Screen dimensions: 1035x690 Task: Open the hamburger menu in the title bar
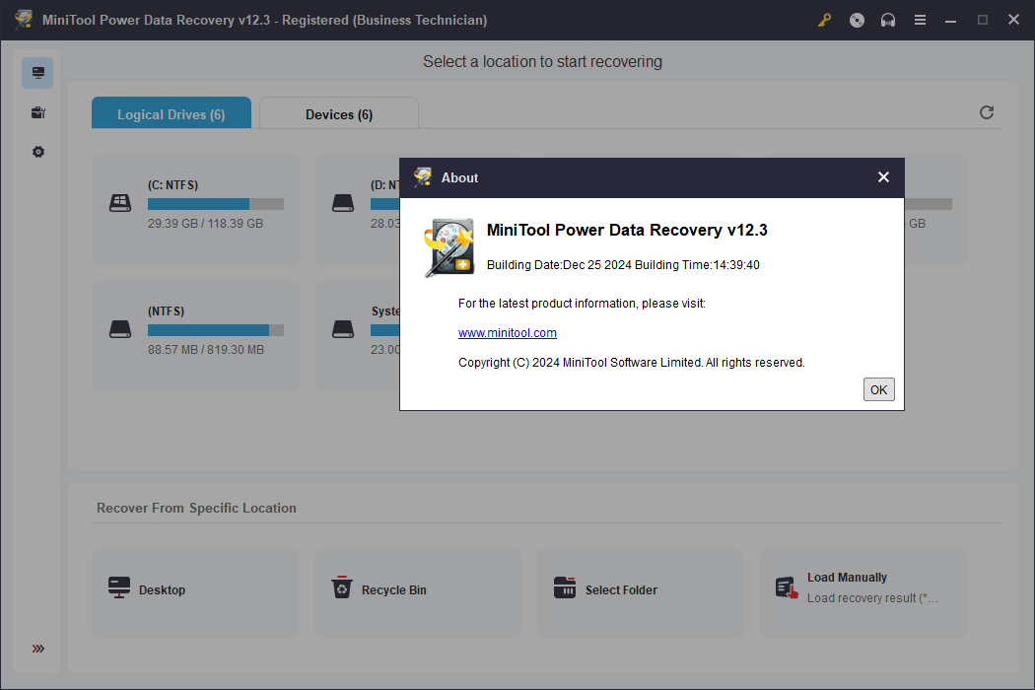coord(920,20)
